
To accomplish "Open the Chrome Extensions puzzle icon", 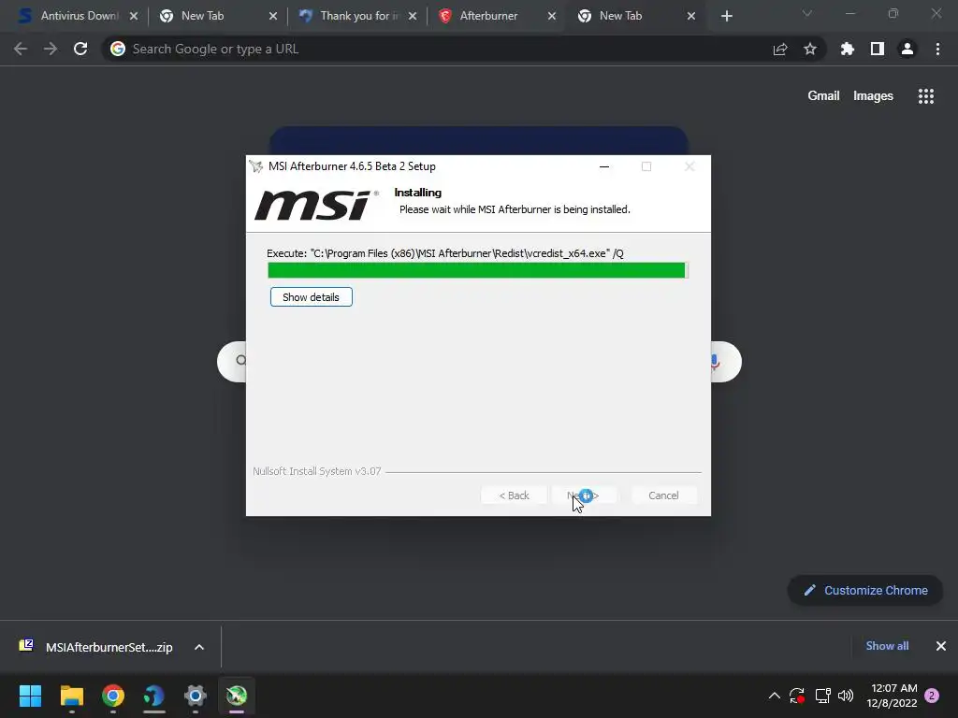I will point(848,49).
